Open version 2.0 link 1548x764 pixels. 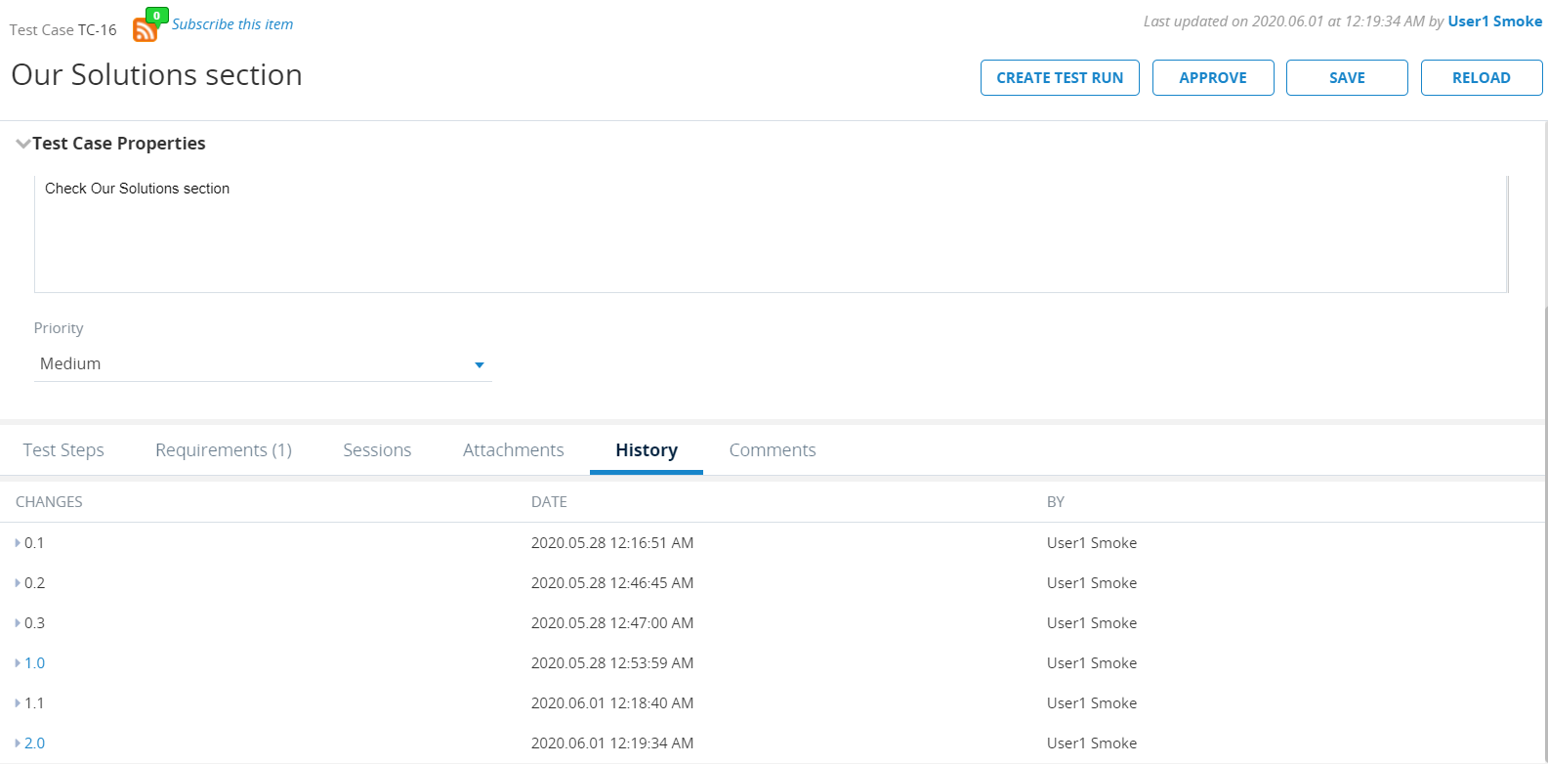point(35,743)
